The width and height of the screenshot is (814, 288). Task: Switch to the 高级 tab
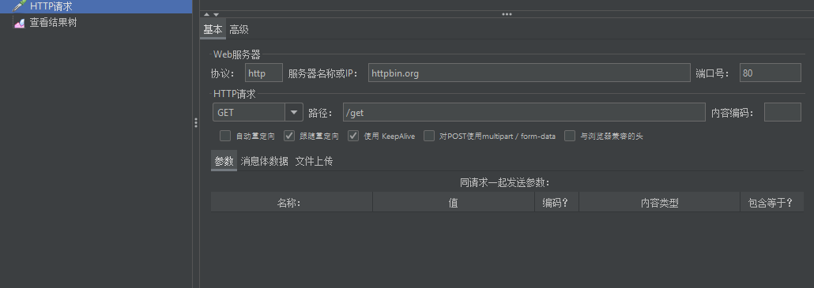(x=239, y=29)
